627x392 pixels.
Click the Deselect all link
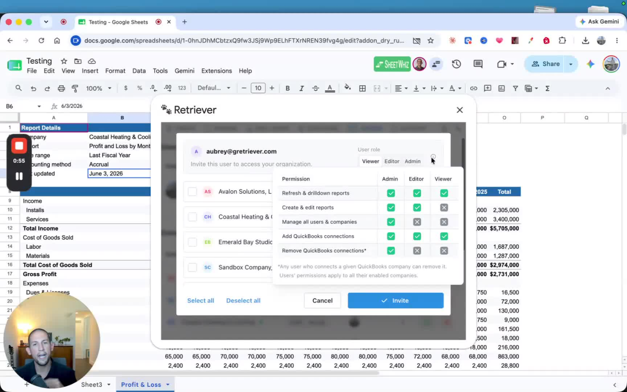coord(243,300)
